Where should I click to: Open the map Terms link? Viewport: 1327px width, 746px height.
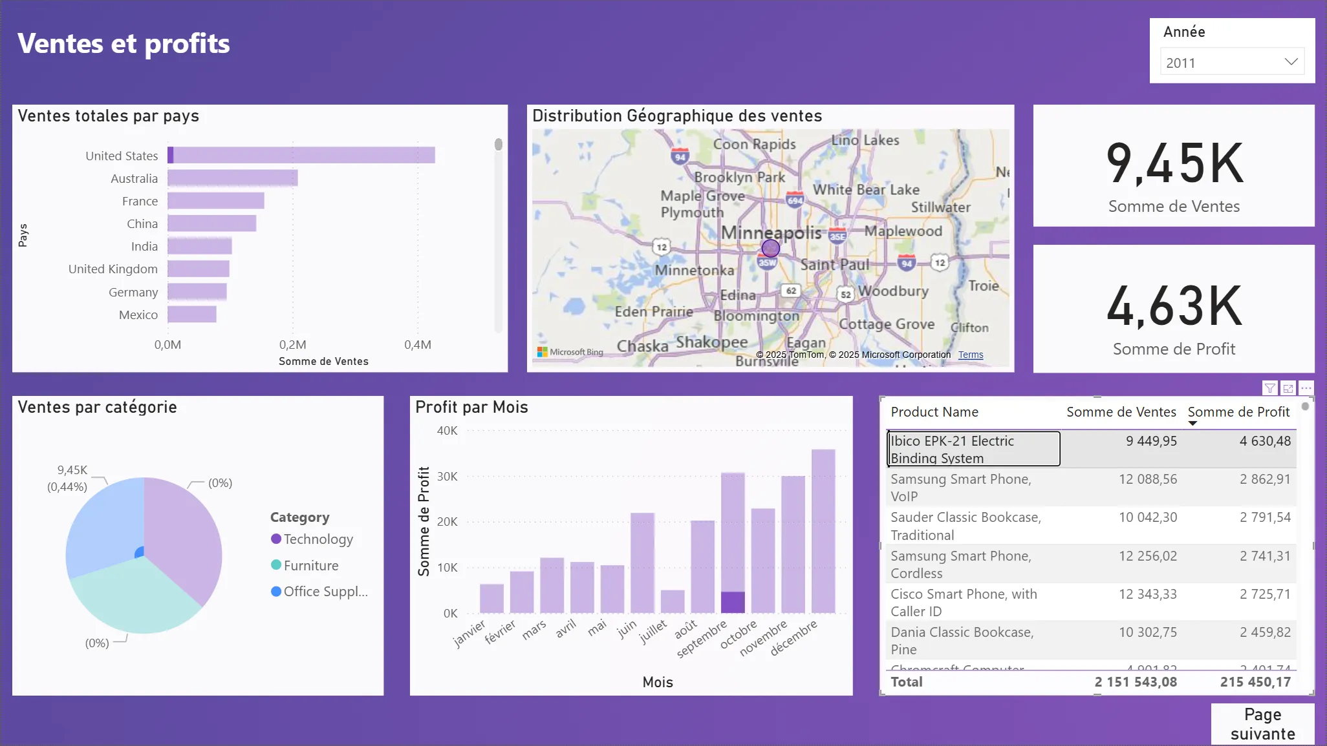coord(970,355)
